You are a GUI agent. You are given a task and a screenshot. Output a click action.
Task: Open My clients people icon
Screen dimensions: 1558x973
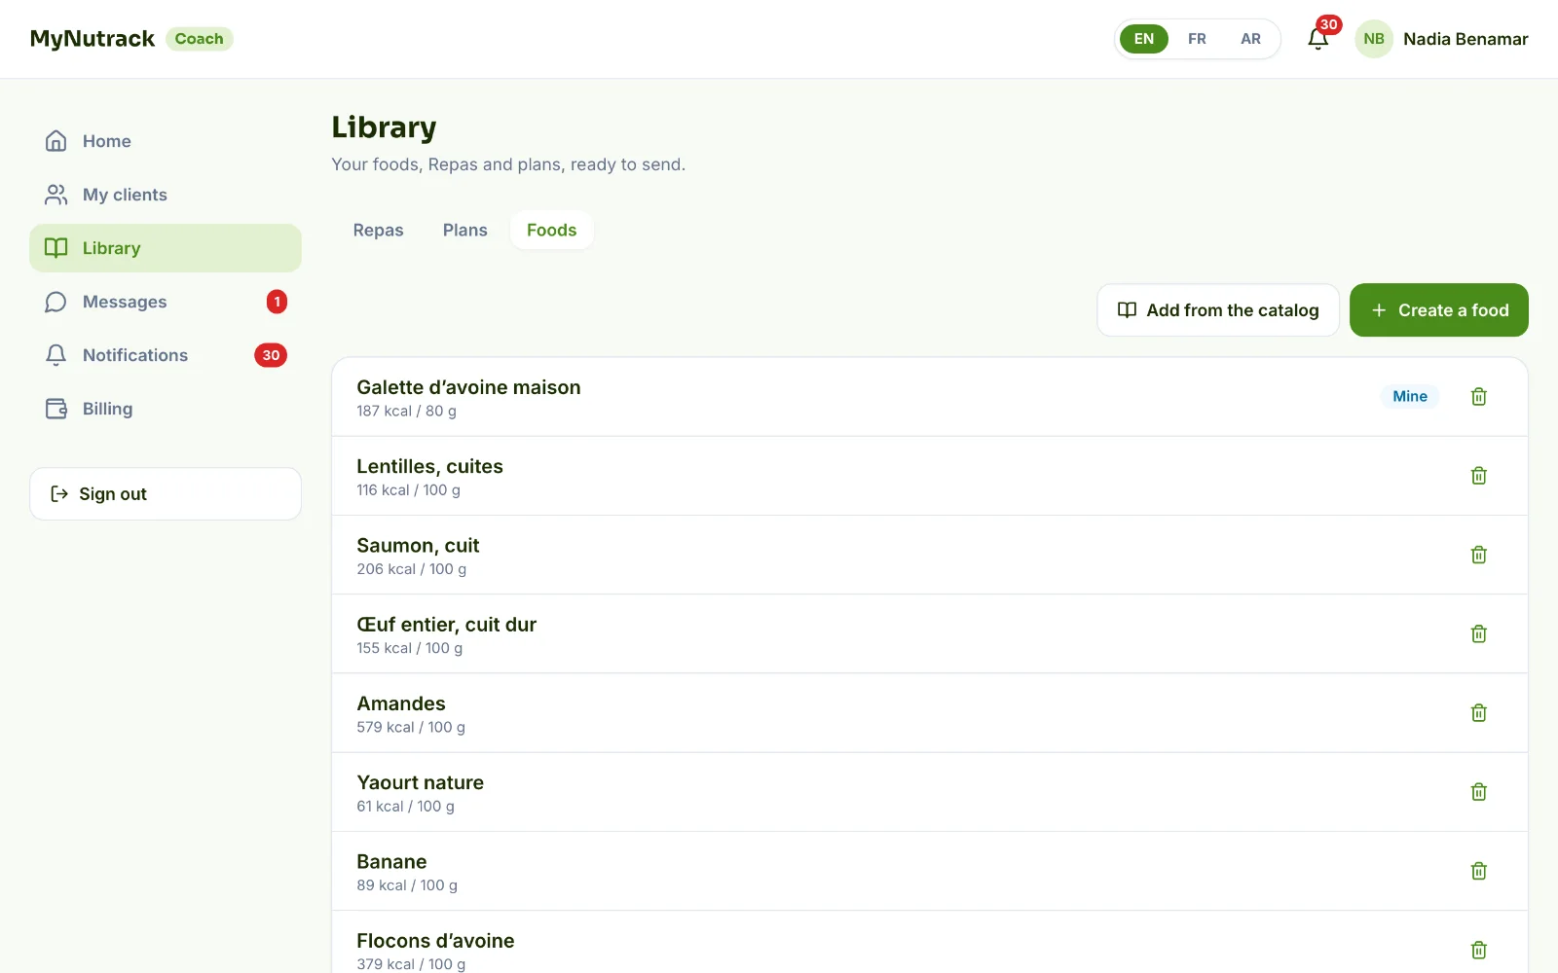click(x=56, y=195)
